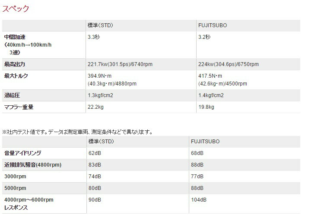Select the 最高出力 row label
Image resolution: width=321 pixels, height=221 pixels.
[x=15, y=64]
